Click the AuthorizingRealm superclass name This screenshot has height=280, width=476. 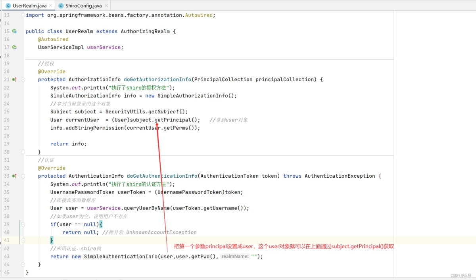click(x=145, y=31)
